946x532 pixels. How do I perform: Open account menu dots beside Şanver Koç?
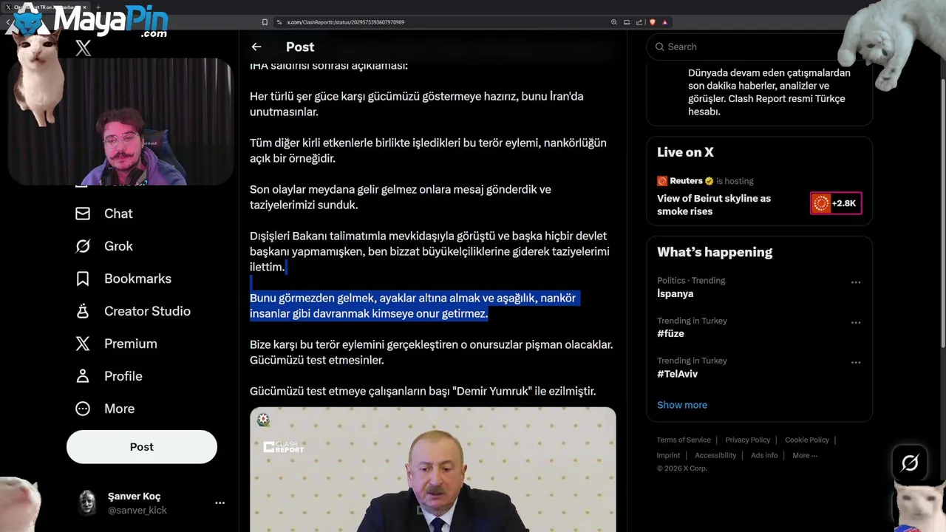[x=220, y=502]
